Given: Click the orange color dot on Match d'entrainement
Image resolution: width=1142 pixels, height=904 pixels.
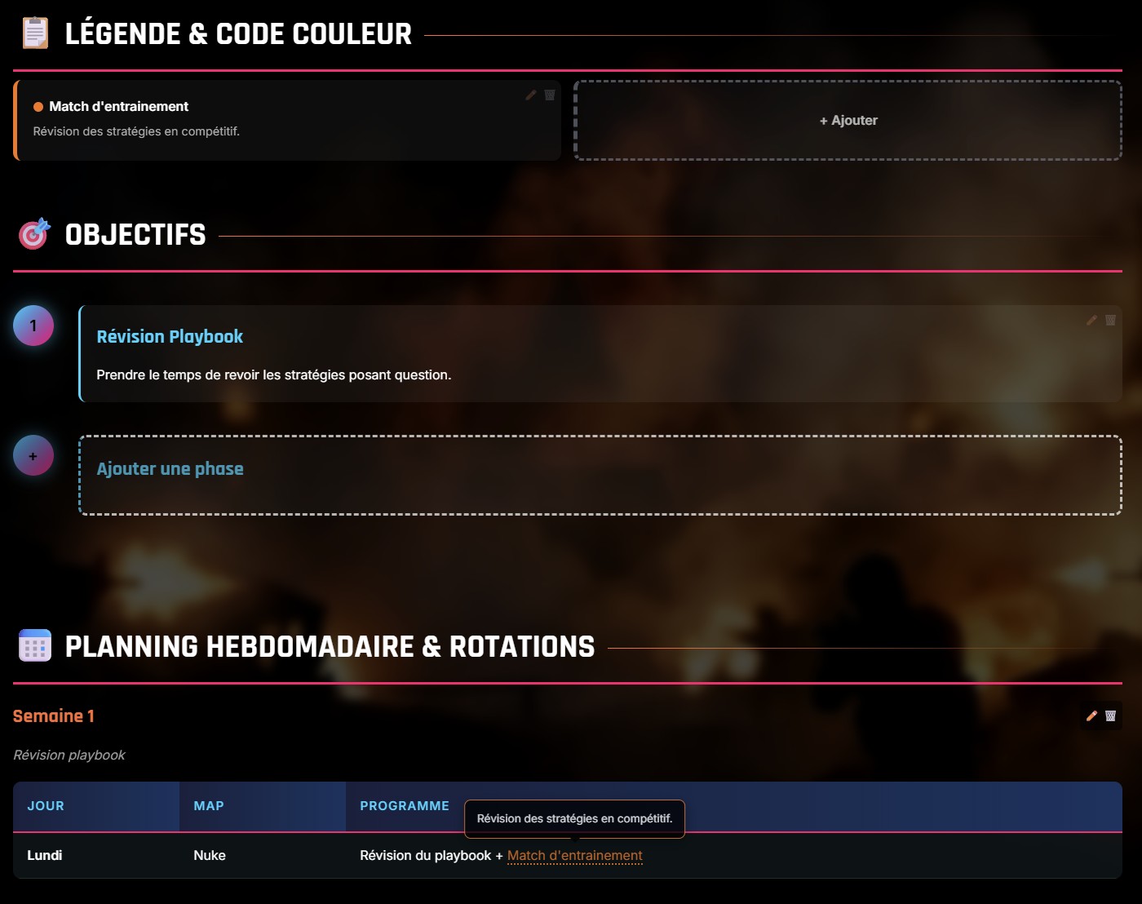Looking at the screenshot, I should click(38, 106).
